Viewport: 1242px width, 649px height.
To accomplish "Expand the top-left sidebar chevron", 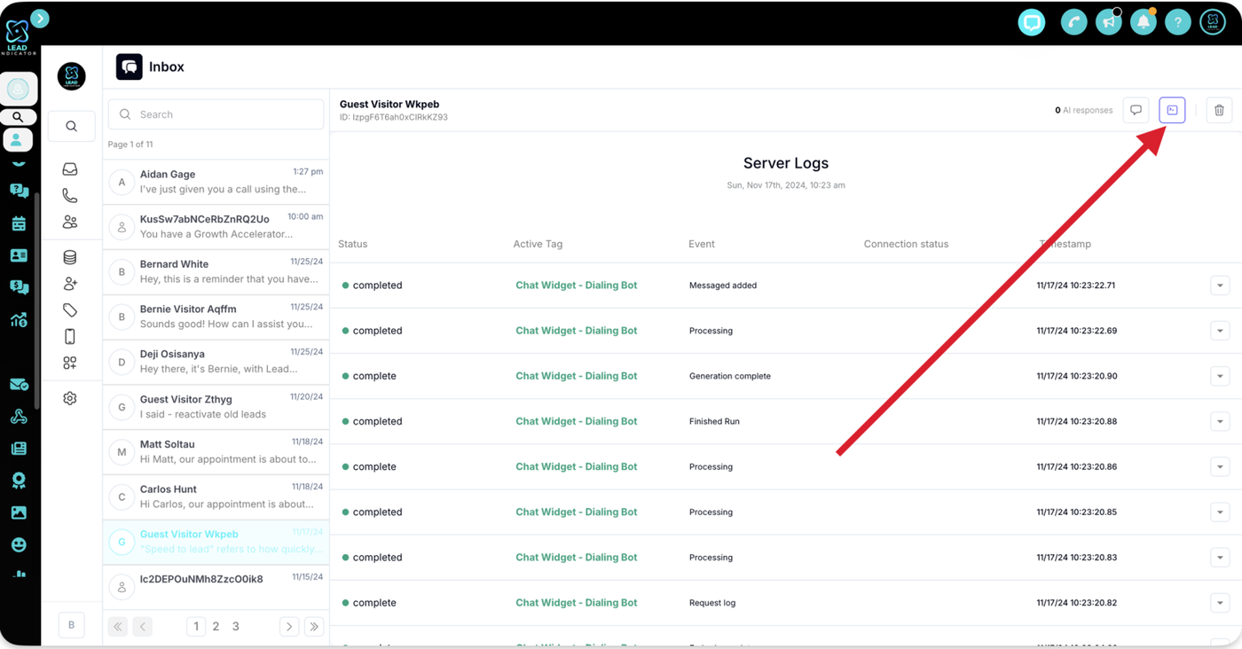I will [x=40, y=18].
